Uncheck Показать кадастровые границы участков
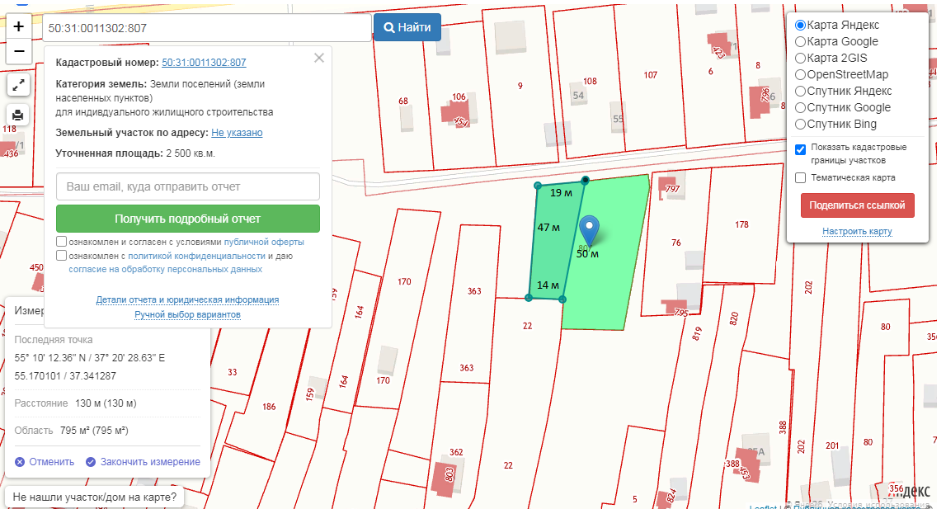The image size is (946, 509). pos(800,149)
